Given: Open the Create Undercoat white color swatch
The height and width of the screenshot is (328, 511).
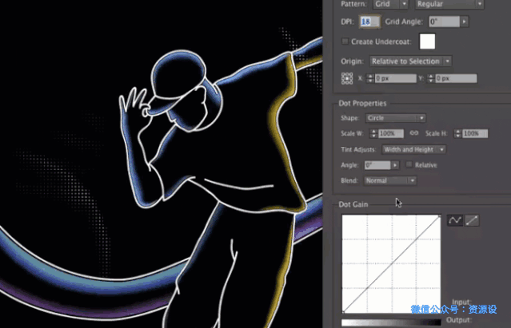Looking at the screenshot, I should 427,41.
